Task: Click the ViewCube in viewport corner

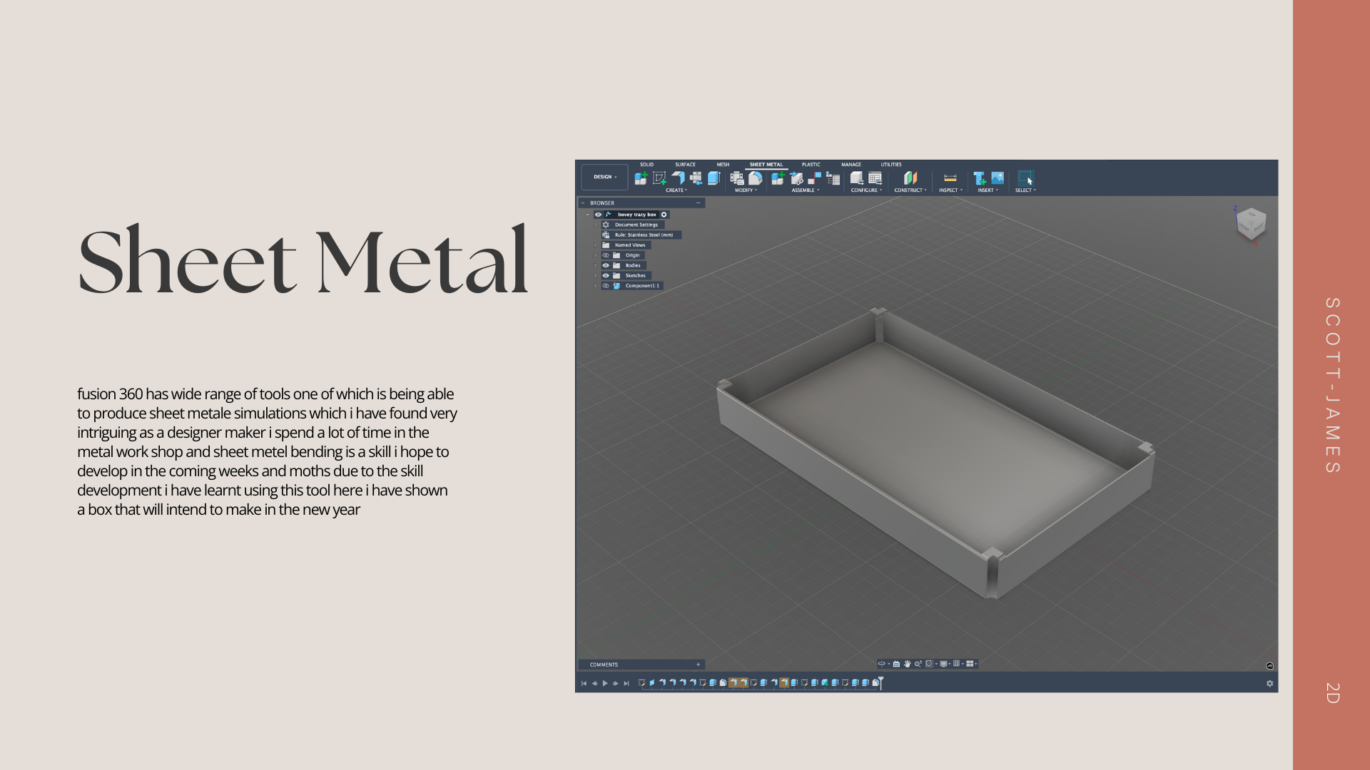Action: coord(1250,223)
